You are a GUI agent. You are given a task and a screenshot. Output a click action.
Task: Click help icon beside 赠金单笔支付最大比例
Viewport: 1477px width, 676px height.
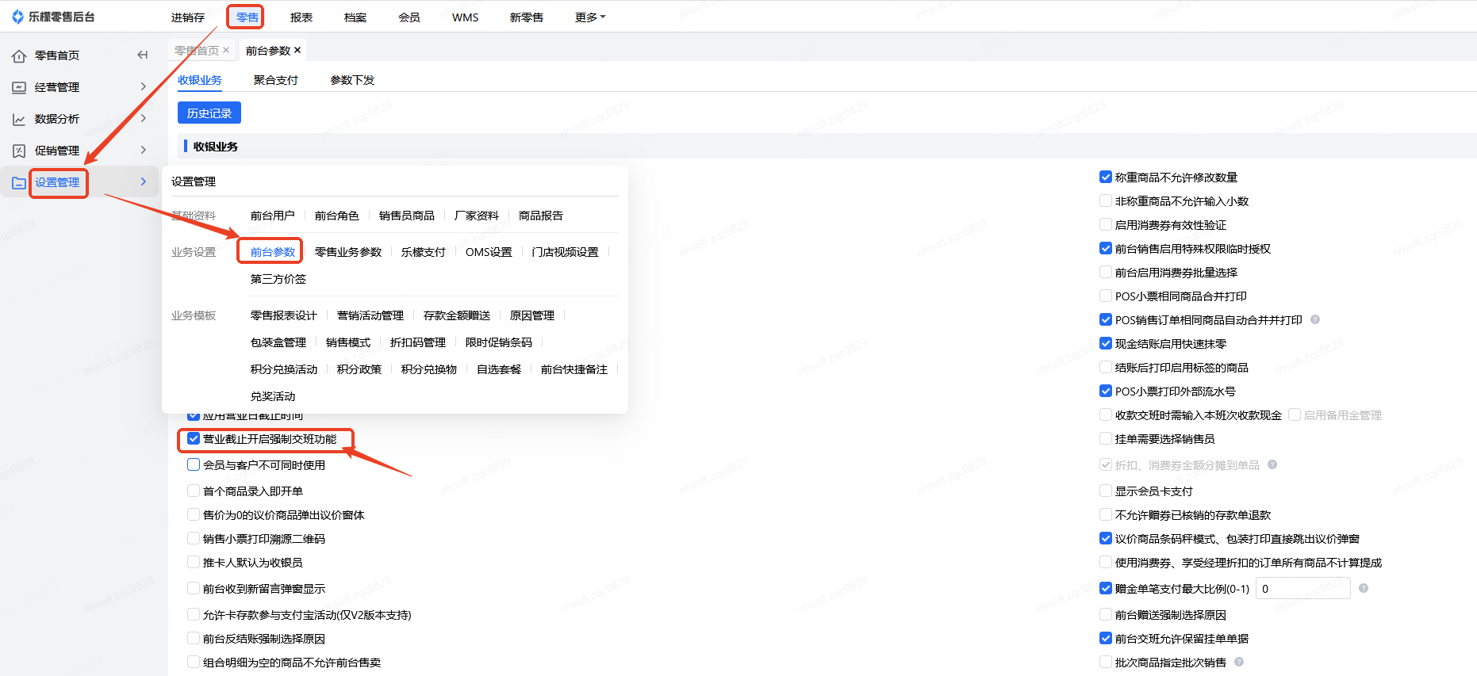click(1364, 588)
